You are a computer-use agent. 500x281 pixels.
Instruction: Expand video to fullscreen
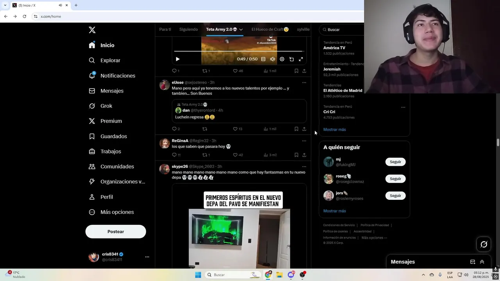tap(301, 59)
